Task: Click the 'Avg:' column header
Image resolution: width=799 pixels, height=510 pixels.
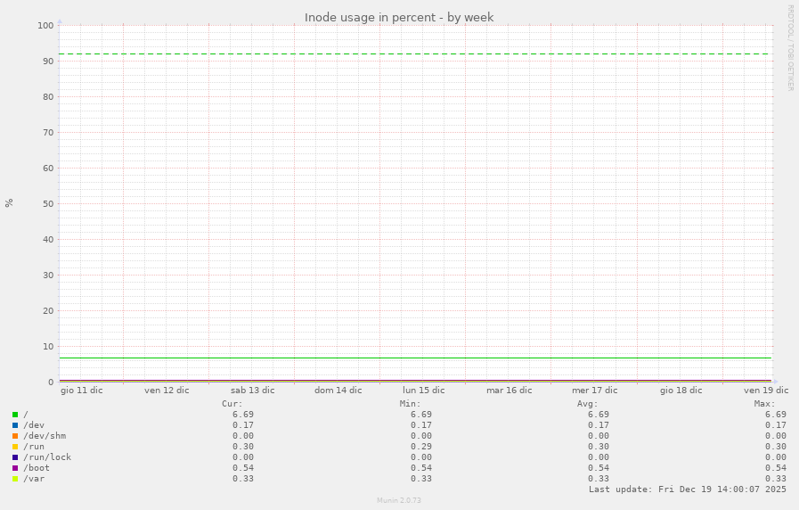Action: tap(588, 404)
